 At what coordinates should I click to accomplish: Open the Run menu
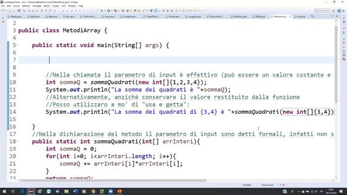point(64,6)
